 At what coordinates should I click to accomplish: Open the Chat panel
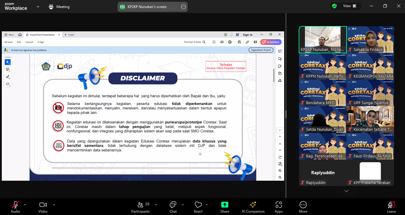pyautogui.click(x=173, y=206)
